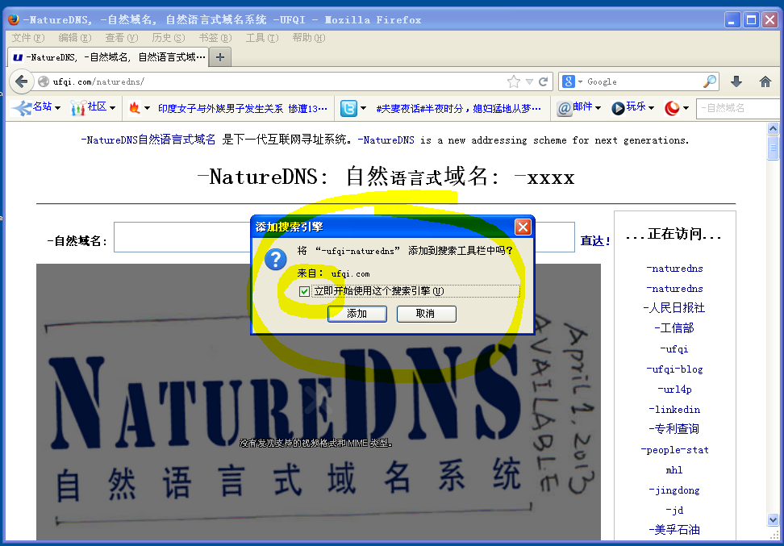The height and width of the screenshot is (546, 784).
Task: Click the page vertical scrollbar thumb
Action: [773, 149]
